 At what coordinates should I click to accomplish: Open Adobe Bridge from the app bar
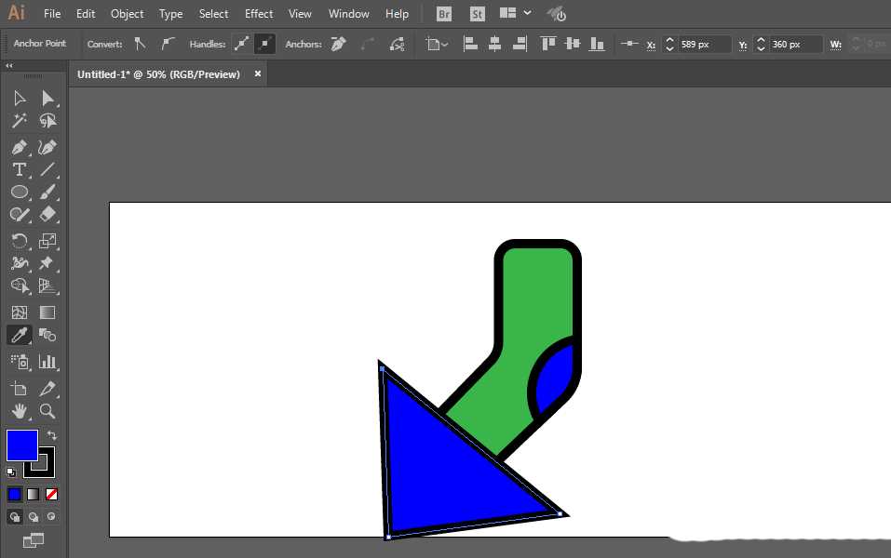[x=443, y=13]
